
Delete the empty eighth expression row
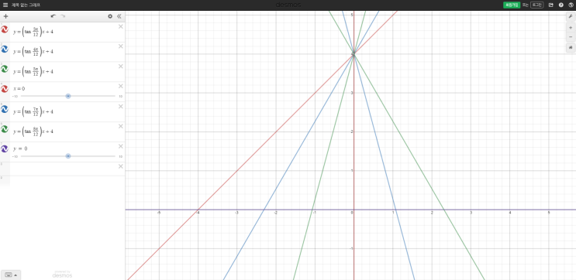pos(120,166)
